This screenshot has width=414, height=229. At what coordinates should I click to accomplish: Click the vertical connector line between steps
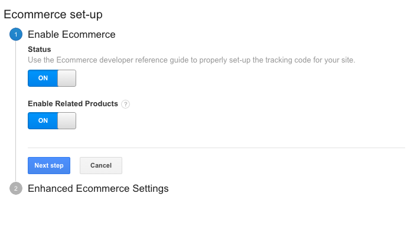pos(15,111)
